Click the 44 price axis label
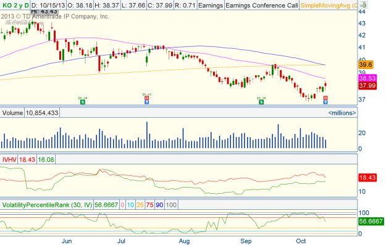Image resolution: width=386 pixels, height=245 pixels. 362,12
